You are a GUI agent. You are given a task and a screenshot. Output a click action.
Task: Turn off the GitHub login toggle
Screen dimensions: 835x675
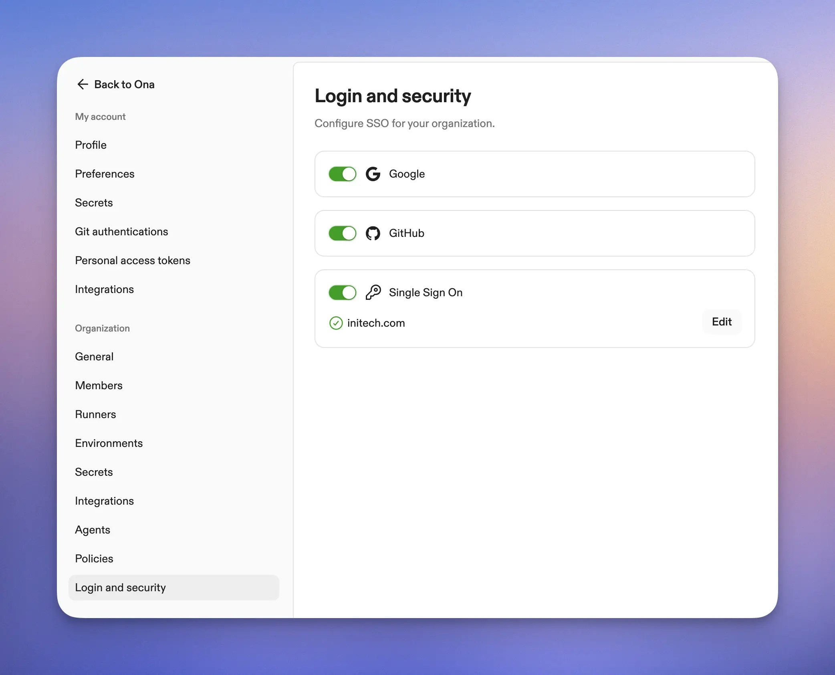(343, 233)
